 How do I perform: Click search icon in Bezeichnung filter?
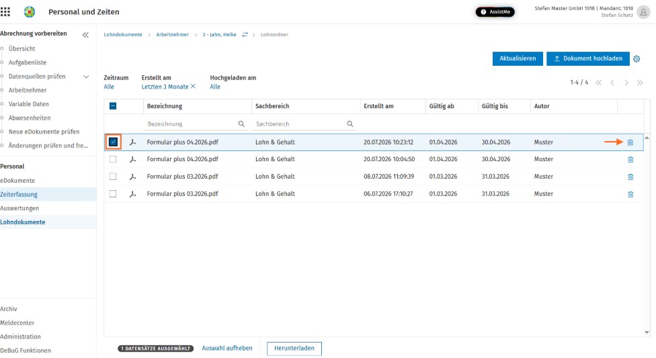[x=241, y=124]
